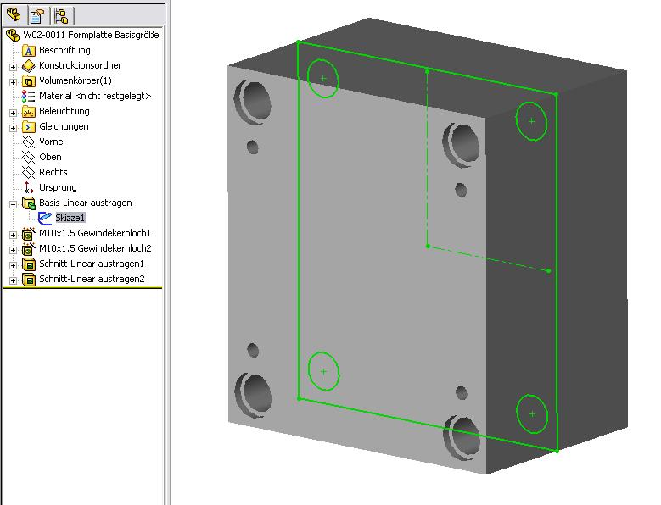The width and height of the screenshot is (661, 505).
Task: Click the Ursprung origin icon
Action: click(28, 188)
